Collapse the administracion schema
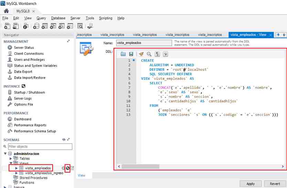 (x=5, y=153)
